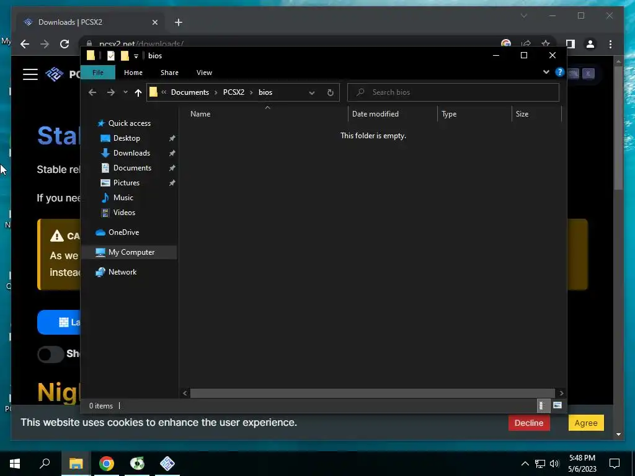Open Documents in navigation pane
Screen dimensions: 635x476
pyautogui.click(x=132, y=168)
